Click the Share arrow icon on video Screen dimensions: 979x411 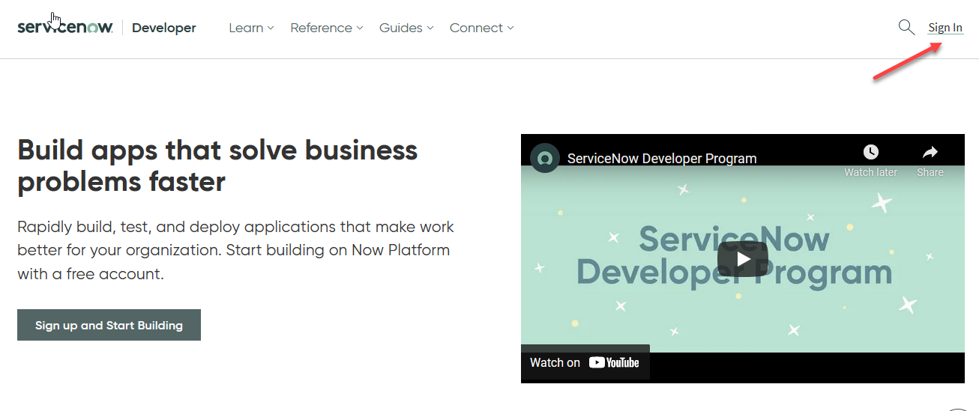click(930, 152)
